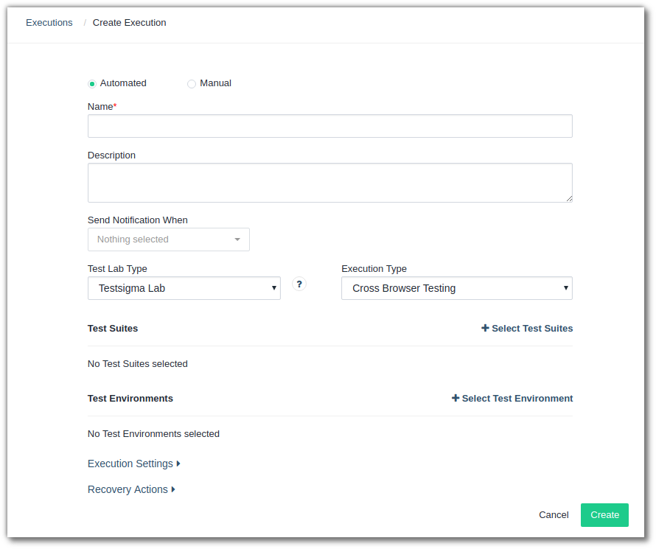
Task: Focus the Description text area
Action: pyautogui.click(x=330, y=183)
